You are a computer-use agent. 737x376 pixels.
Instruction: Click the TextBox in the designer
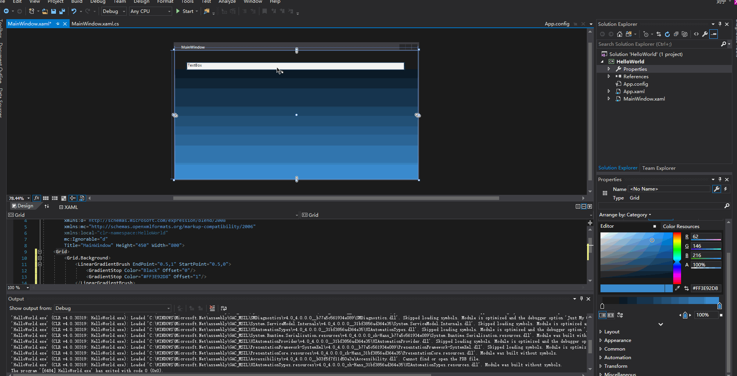[x=295, y=66]
